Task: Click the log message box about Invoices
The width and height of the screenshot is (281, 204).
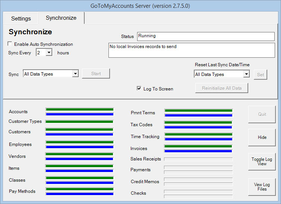Action: click(x=192, y=50)
